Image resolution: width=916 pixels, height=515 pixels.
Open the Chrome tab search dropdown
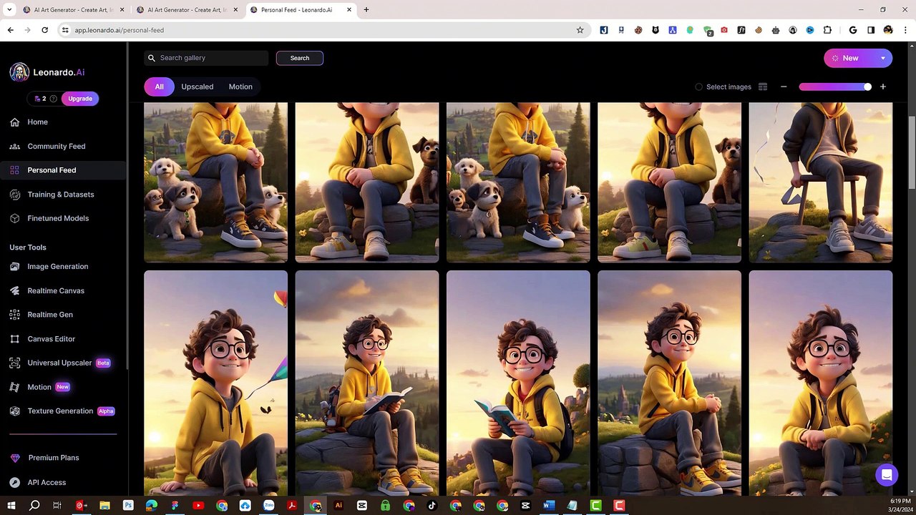9,9
